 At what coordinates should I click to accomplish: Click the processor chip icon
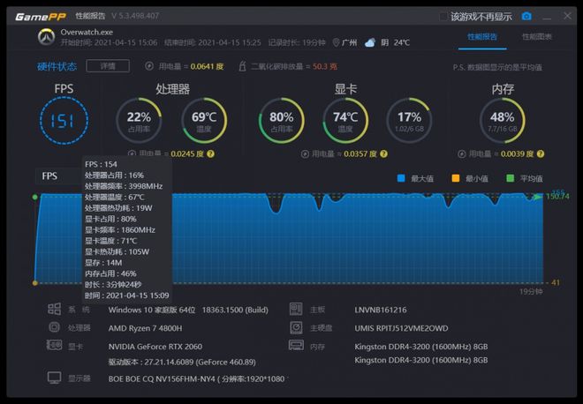click(x=54, y=327)
